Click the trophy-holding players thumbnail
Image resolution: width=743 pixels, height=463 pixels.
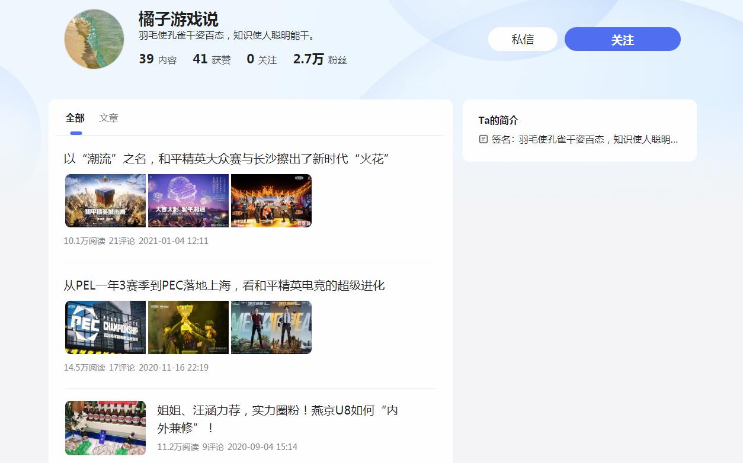tap(188, 327)
